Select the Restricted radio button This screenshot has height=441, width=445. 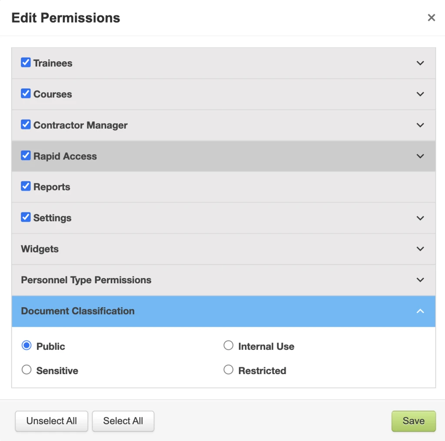229,370
